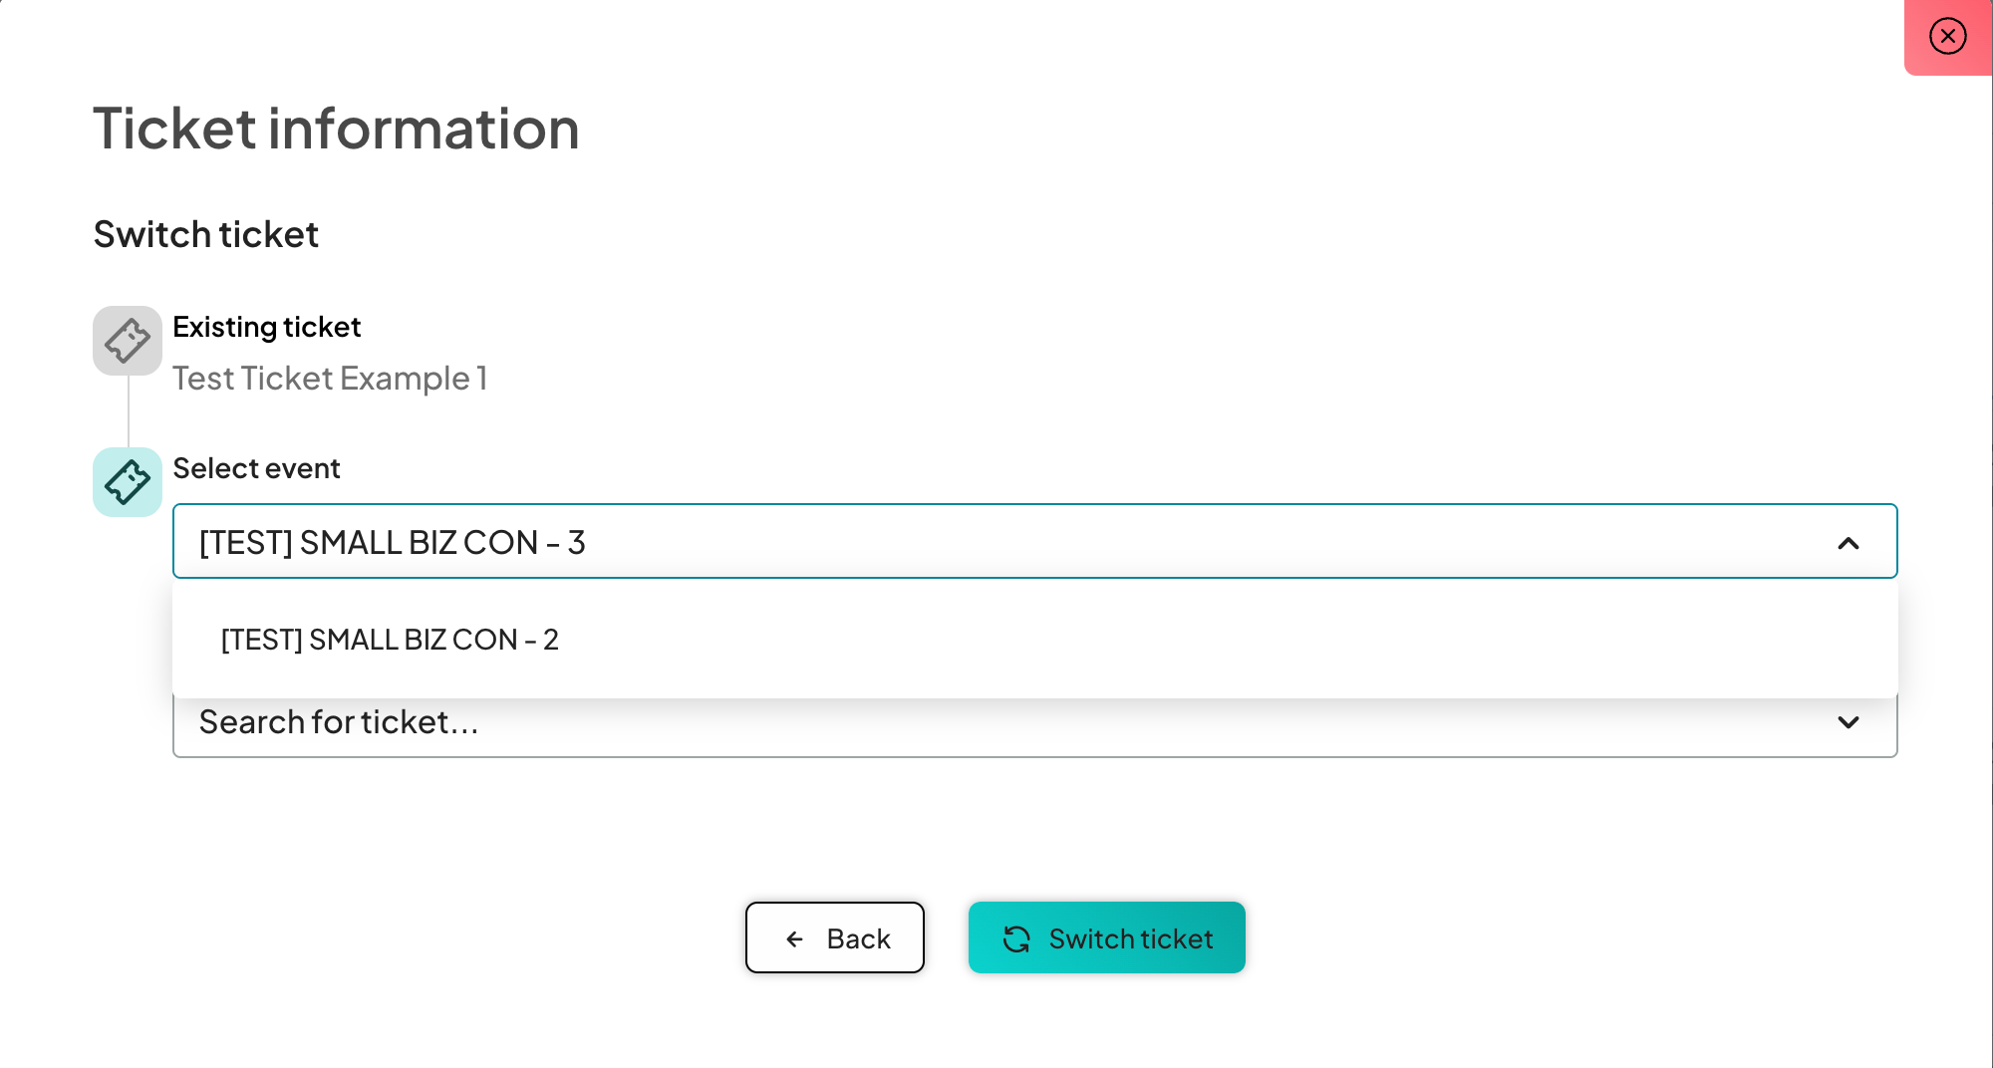
Task: Click the Ticket information heading
Action: (336, 129)
